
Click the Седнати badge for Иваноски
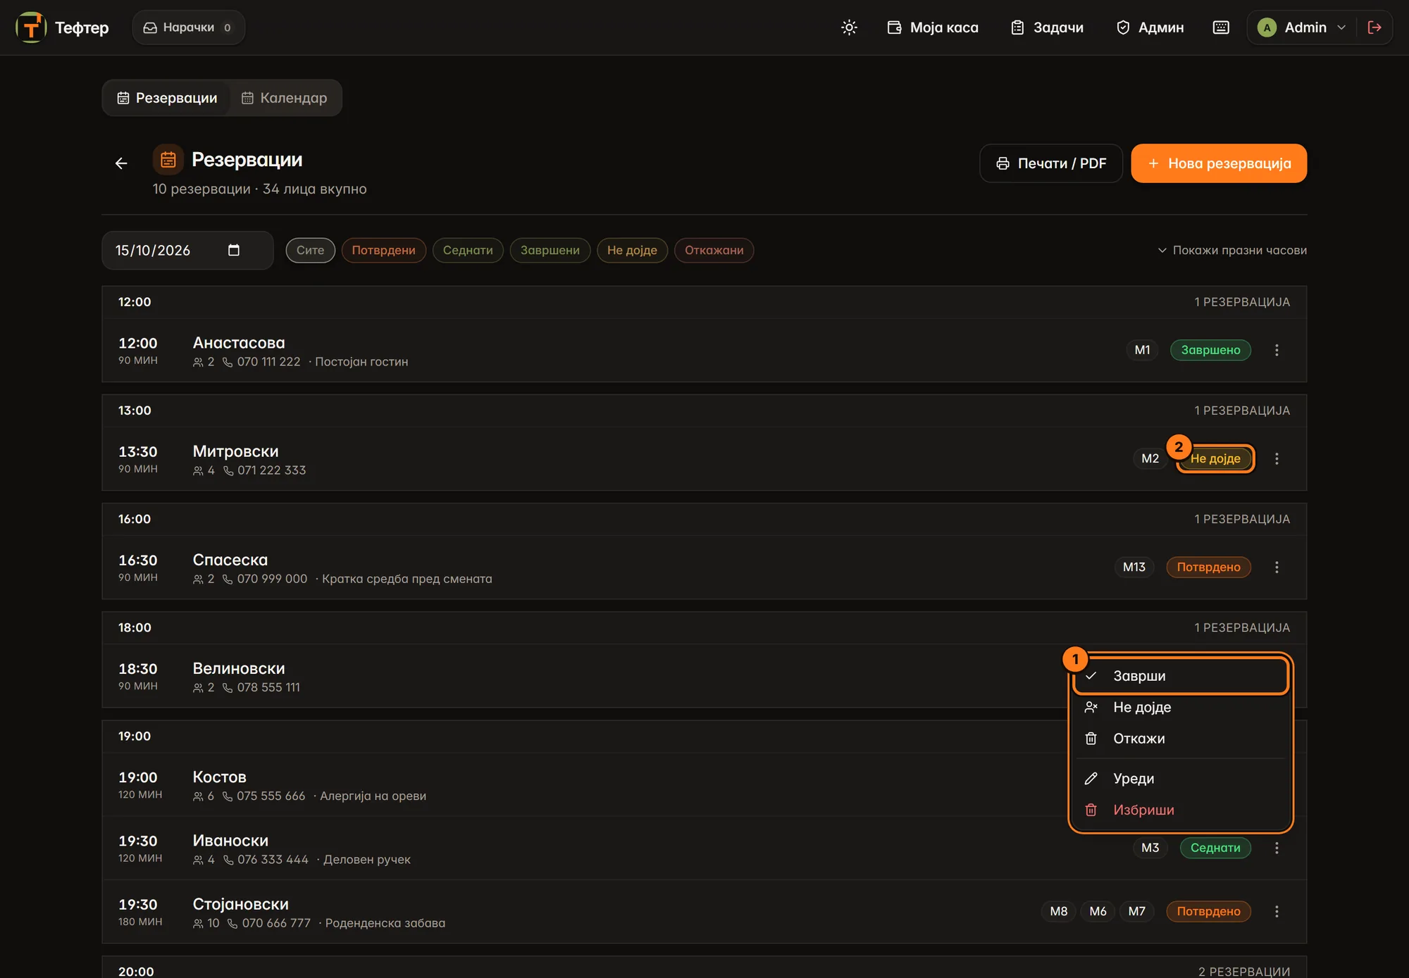click(1215, 848)
